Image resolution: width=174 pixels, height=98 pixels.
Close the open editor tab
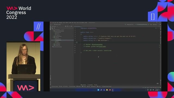click(x=82, y=26)
